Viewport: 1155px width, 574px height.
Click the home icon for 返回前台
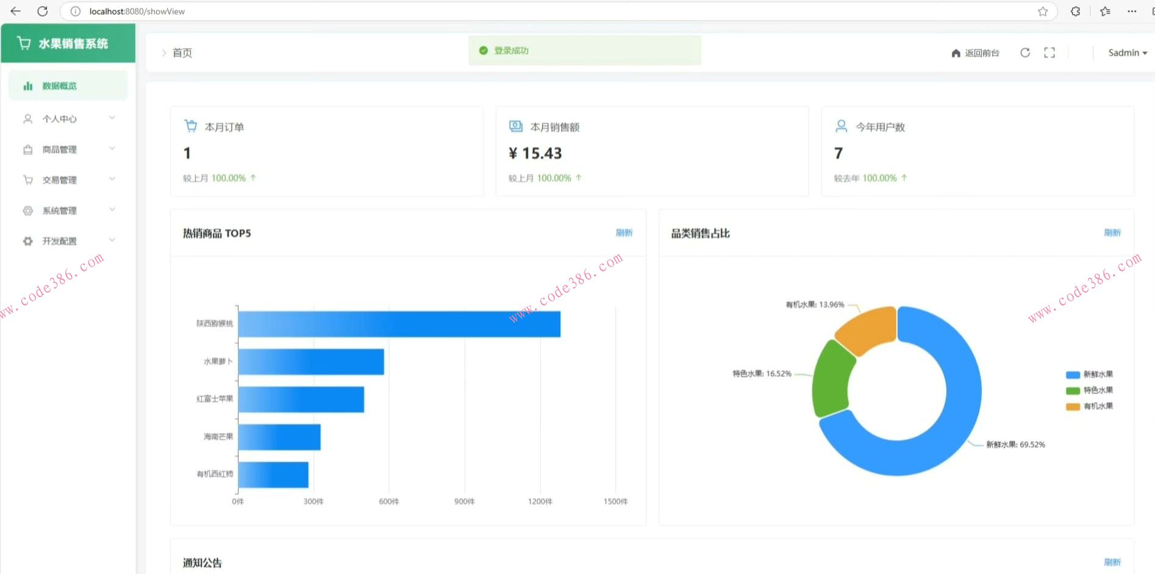coord(956,53)
